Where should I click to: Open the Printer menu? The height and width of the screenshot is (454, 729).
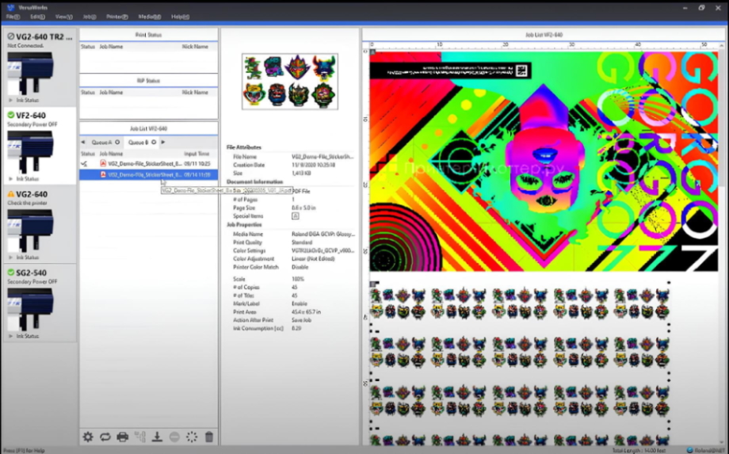point(117,16)
